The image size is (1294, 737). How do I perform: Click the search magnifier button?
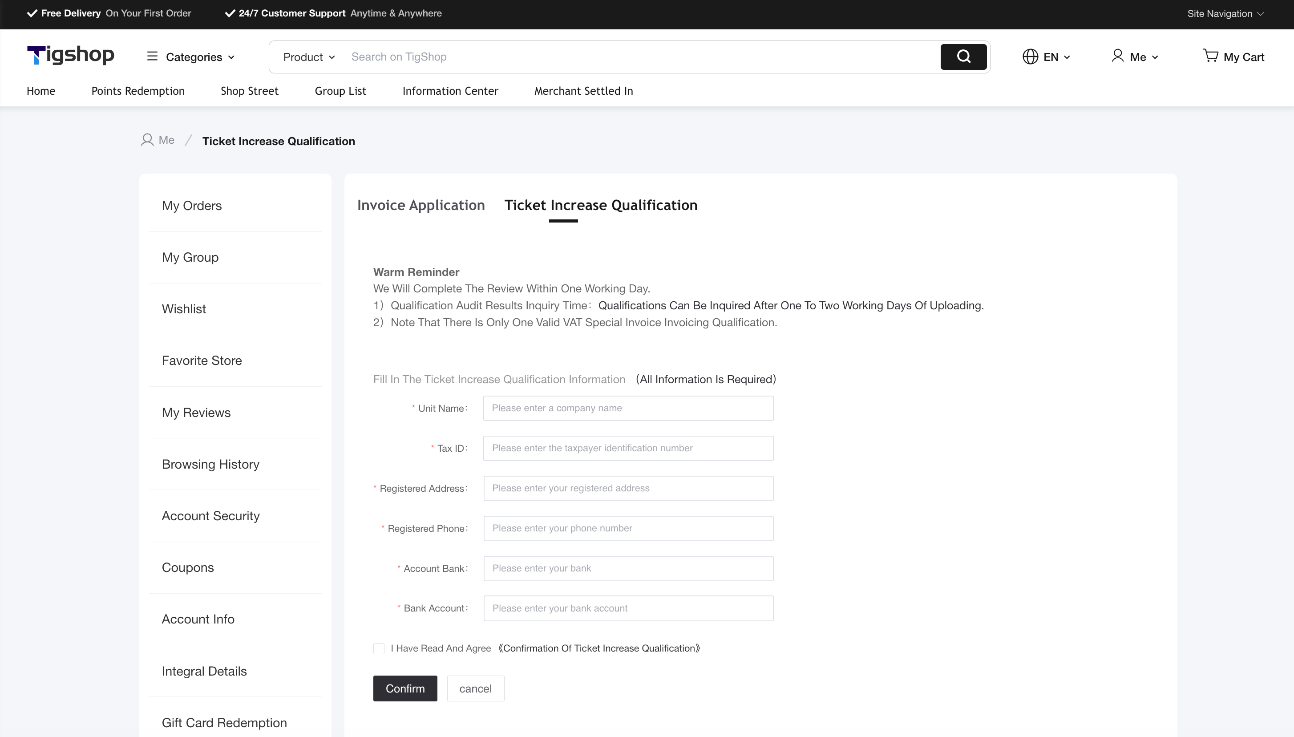click(963, 57)
